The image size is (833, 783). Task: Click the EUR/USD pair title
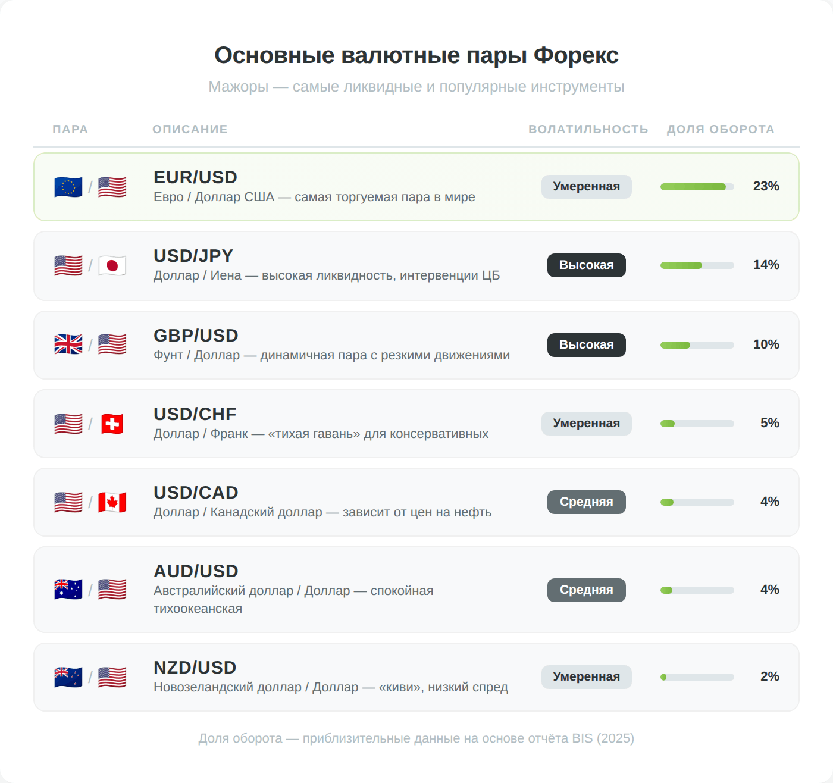tap(195, 177)
